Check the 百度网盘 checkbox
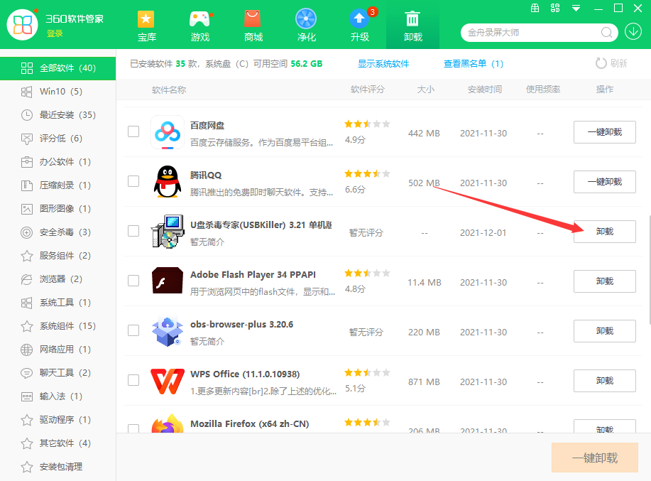 point(133,131)
